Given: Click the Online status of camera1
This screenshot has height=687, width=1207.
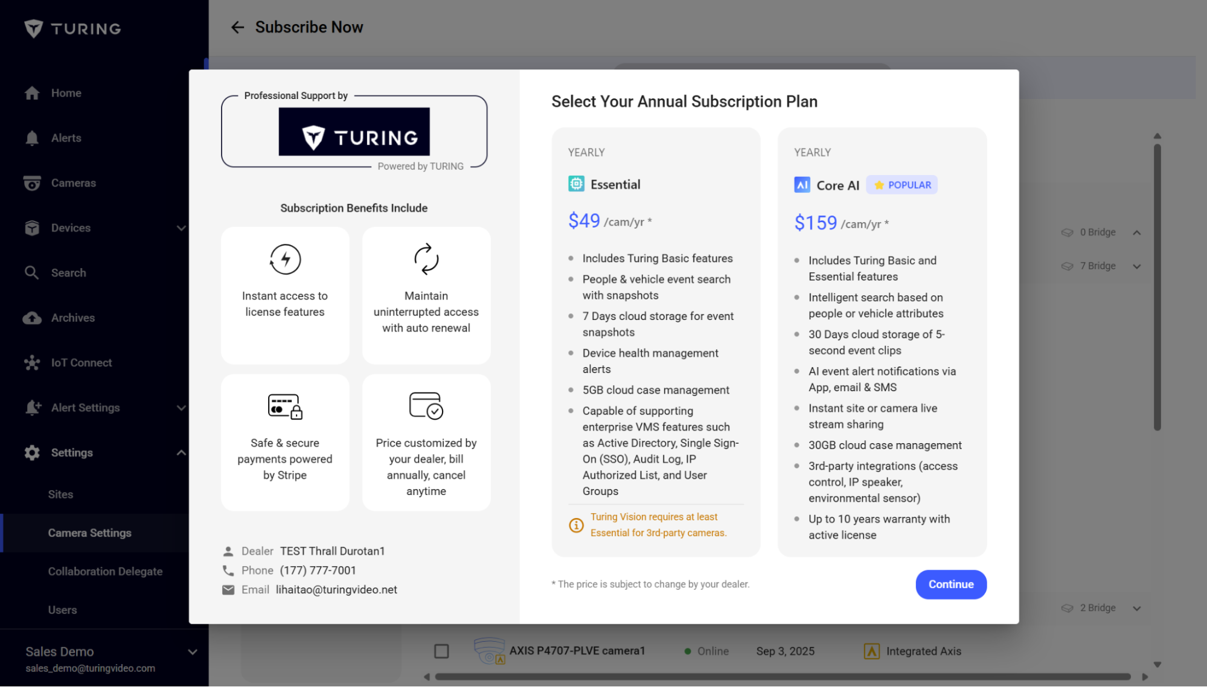Looking at the screenshot, I should tap(706, 651).
